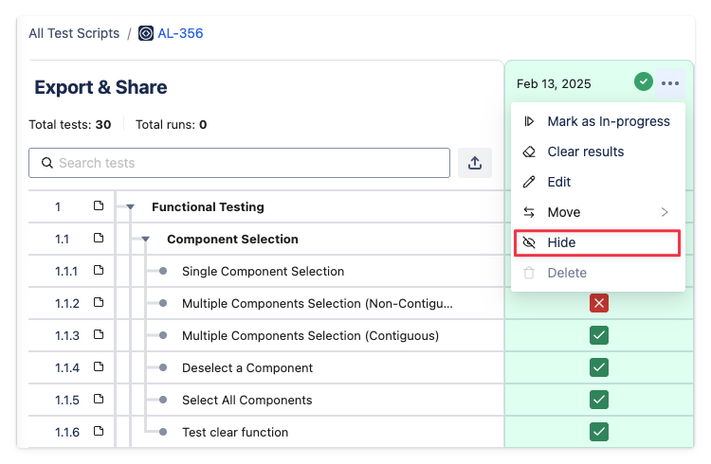711x464 pixels.
Task: Click the document icon in row 1.1.4
Action: (99, 367)
